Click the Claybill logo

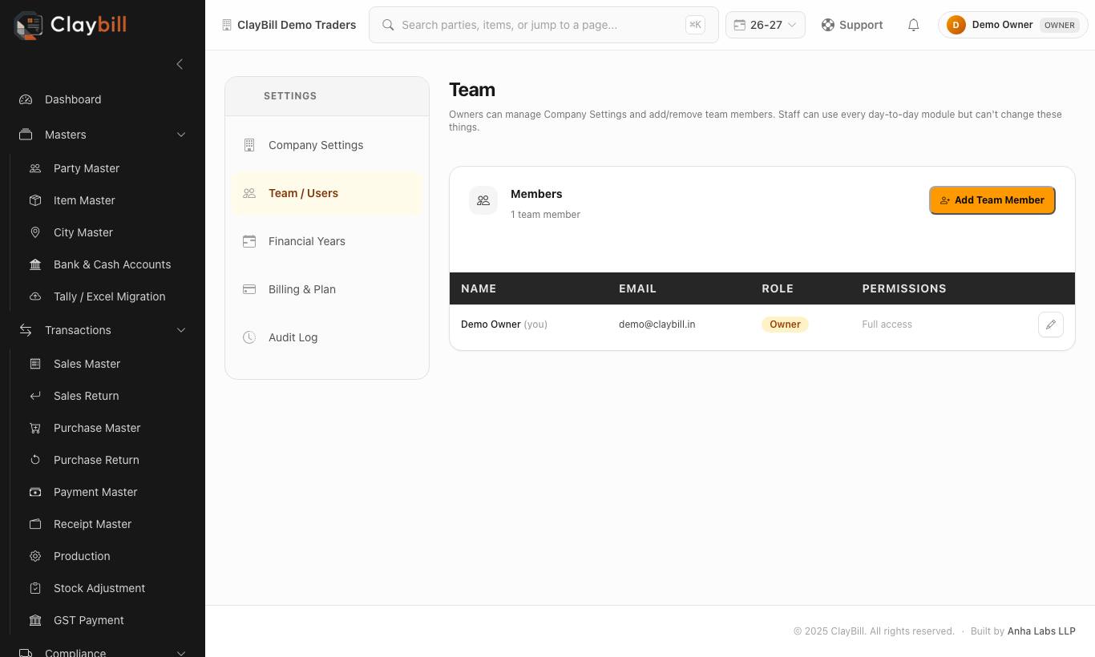[x=71, y=25]
